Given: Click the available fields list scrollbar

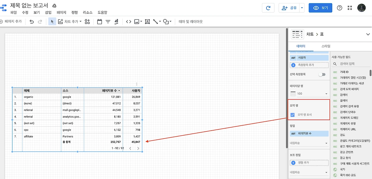Looking at the screenshot, I should (x=370, y=73).
